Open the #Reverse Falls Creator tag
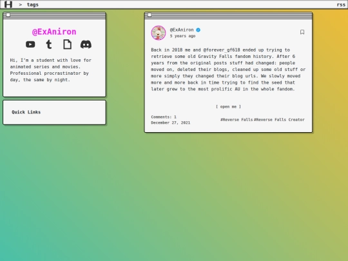348x261 pixels. coord(279,120)
